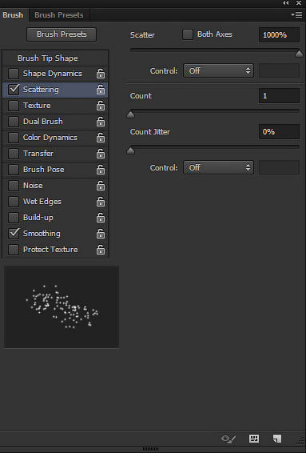This screenshot has width=306, height=453.
Task: Click the Scatter slider handle
Action: coord(299,54)
